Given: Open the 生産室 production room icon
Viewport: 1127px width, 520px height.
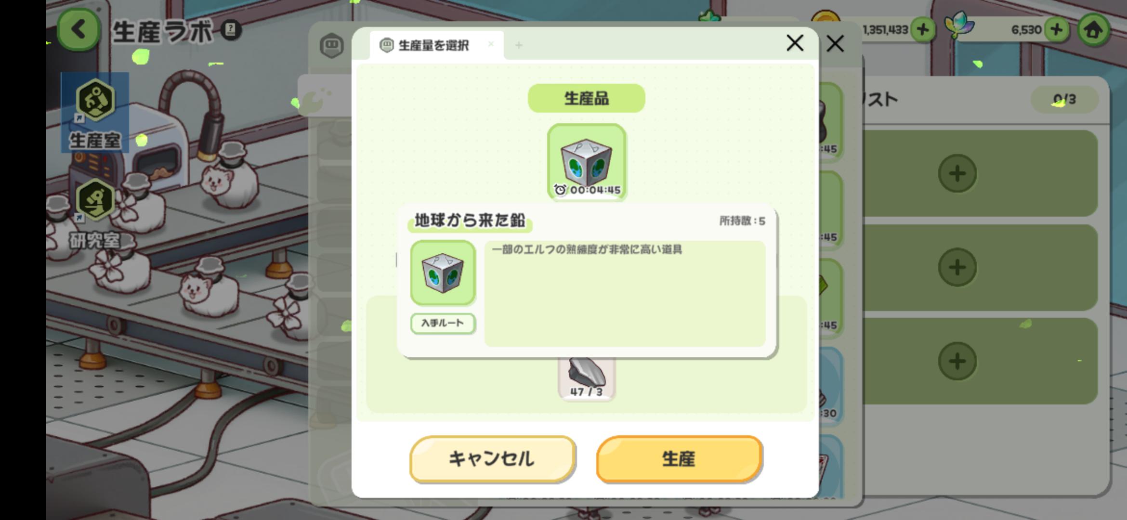Looking at the screenshot, I should click(95, 113).
